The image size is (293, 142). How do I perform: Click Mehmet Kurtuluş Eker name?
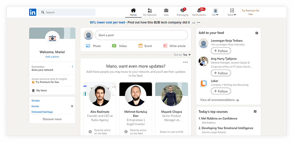coord(136,114)
